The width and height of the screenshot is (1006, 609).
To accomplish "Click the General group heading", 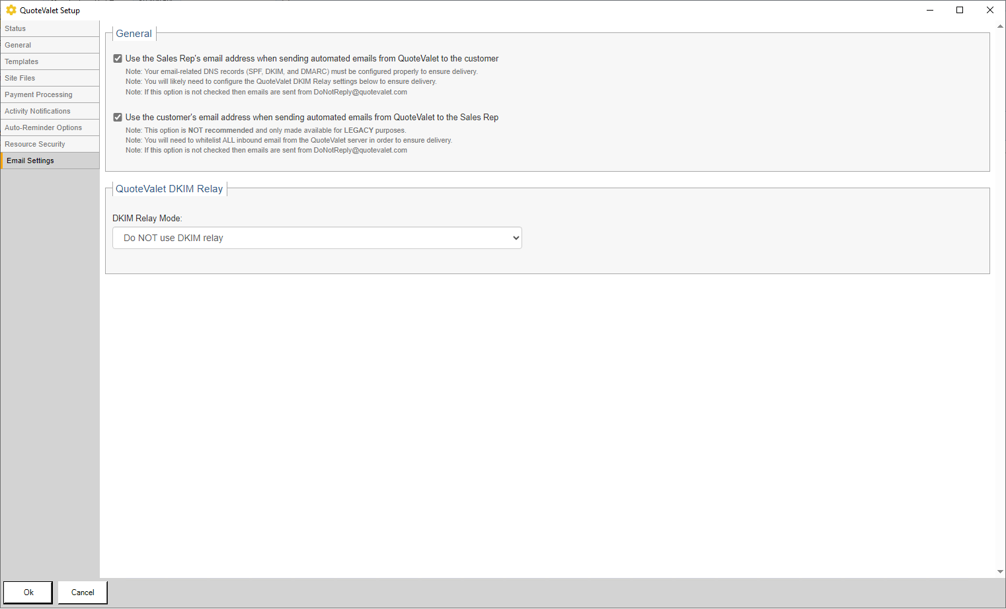I will (x=134, y=34).
